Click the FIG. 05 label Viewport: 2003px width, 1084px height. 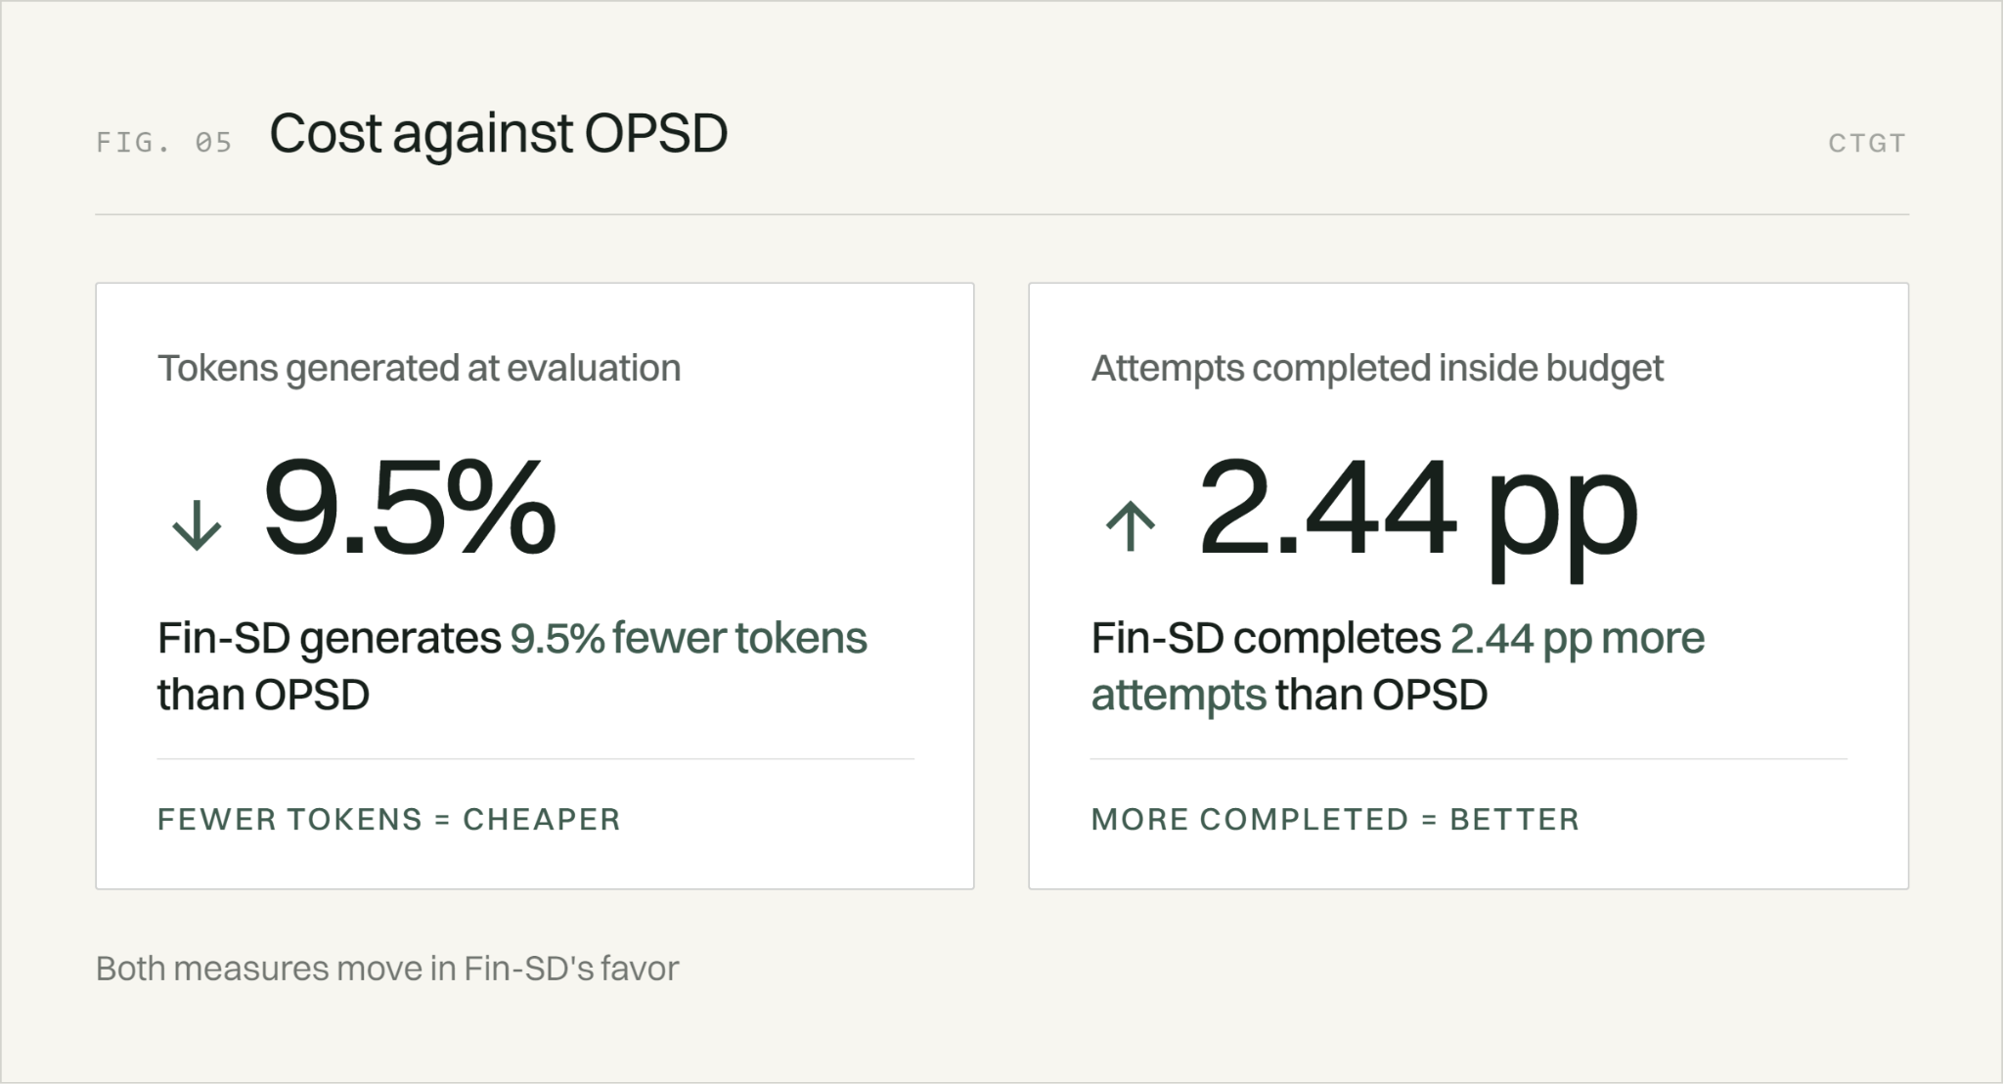click(164, 143)
